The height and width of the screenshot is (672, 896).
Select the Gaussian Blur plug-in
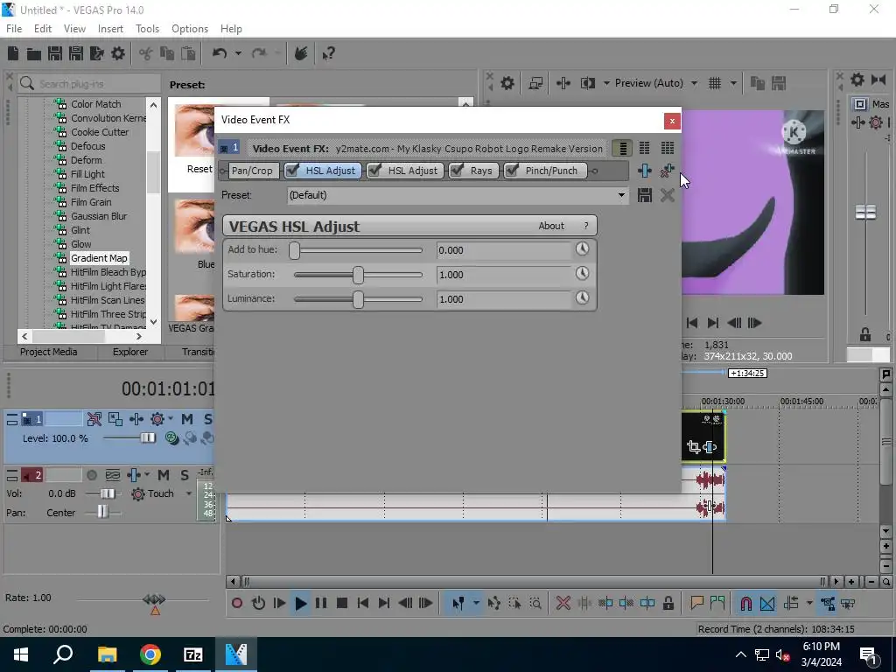pyautogui.click(x=99, y=216)
